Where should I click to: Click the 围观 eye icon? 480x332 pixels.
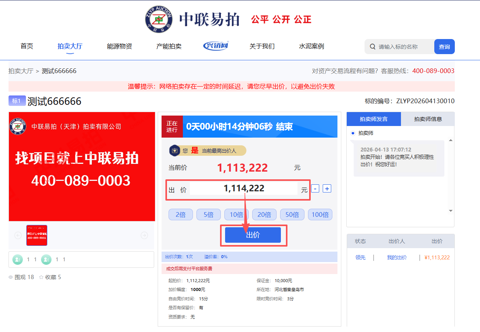click(11, 278)
